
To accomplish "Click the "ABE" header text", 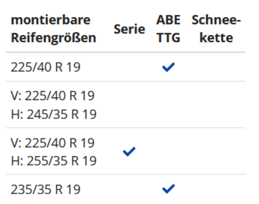I will tap(168, 20).
